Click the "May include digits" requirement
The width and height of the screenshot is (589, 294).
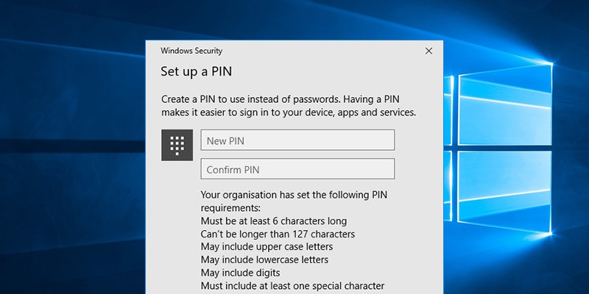[x=240, y=273]
